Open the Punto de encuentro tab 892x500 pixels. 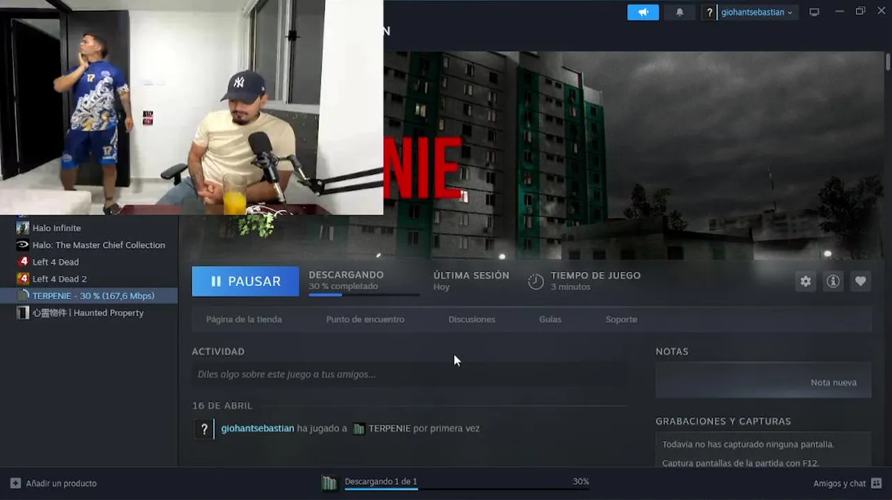[365, 319]
